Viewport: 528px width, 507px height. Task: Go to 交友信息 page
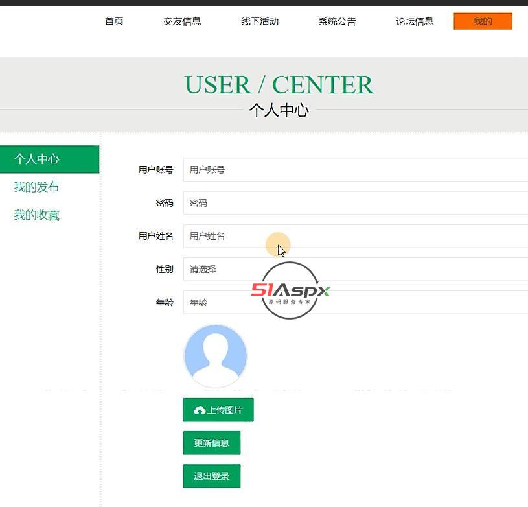pyautogui.click(x=182, y=21)
